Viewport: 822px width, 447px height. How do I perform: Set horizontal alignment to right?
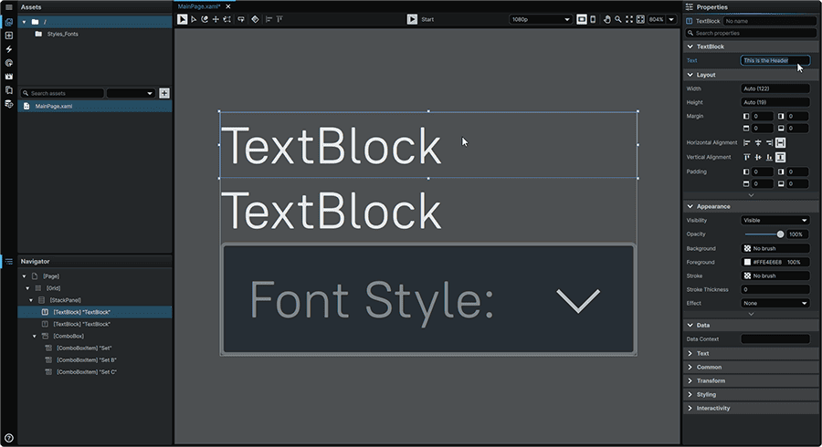[769, 143]
